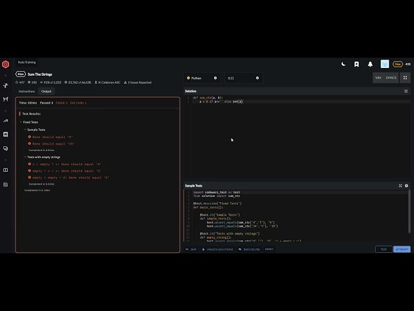
Task: Open the Codewars home logo
Action: pyautogui.click(x=6, y=64)
